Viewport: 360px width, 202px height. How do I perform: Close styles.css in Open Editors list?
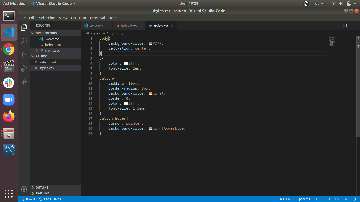37,50
